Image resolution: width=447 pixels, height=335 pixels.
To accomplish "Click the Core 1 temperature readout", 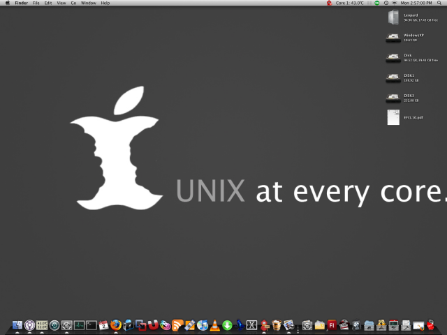I will click(x=349, y=3).
